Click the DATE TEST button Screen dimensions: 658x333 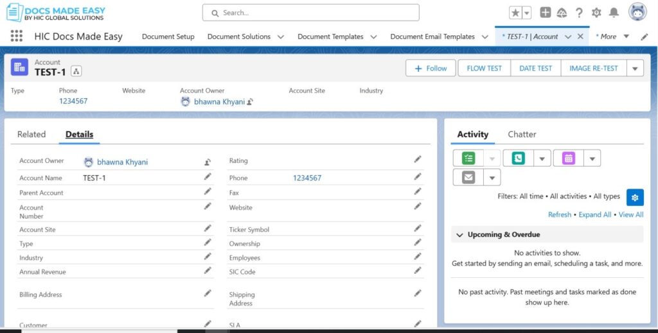pos(535,68)
